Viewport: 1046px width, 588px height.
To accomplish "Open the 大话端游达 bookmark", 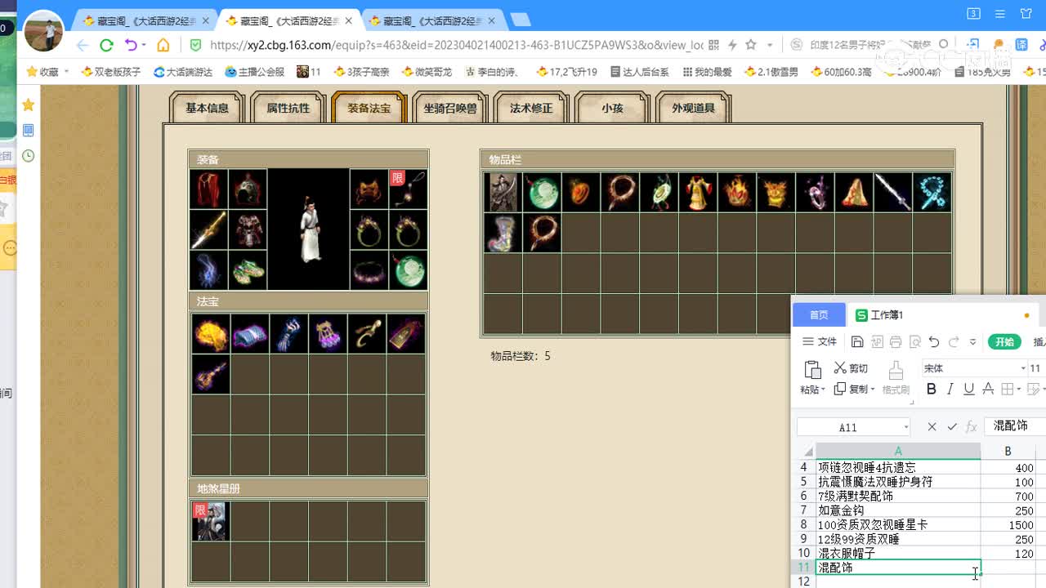I will click(x=183, y=72).
